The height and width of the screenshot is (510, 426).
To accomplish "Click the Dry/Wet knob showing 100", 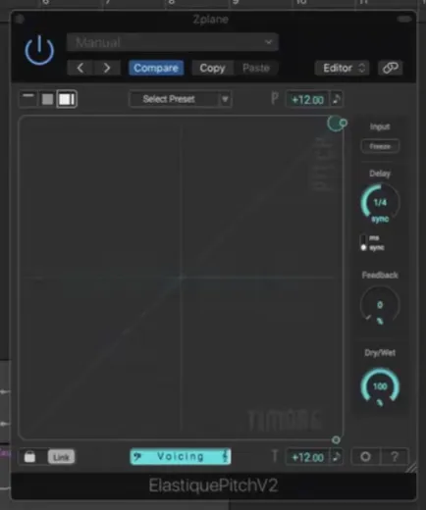I will tap(380, 387).
